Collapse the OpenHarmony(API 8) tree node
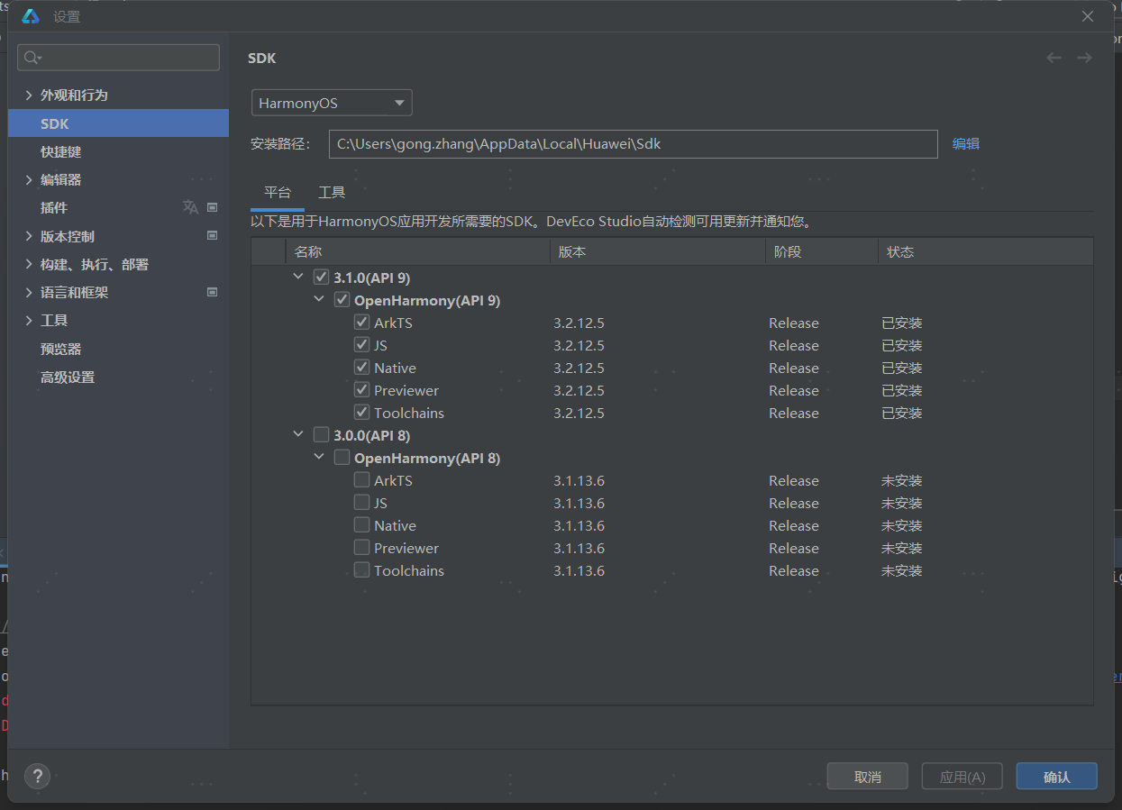This screenshot has width=1122, height=810. coord(319,457)
